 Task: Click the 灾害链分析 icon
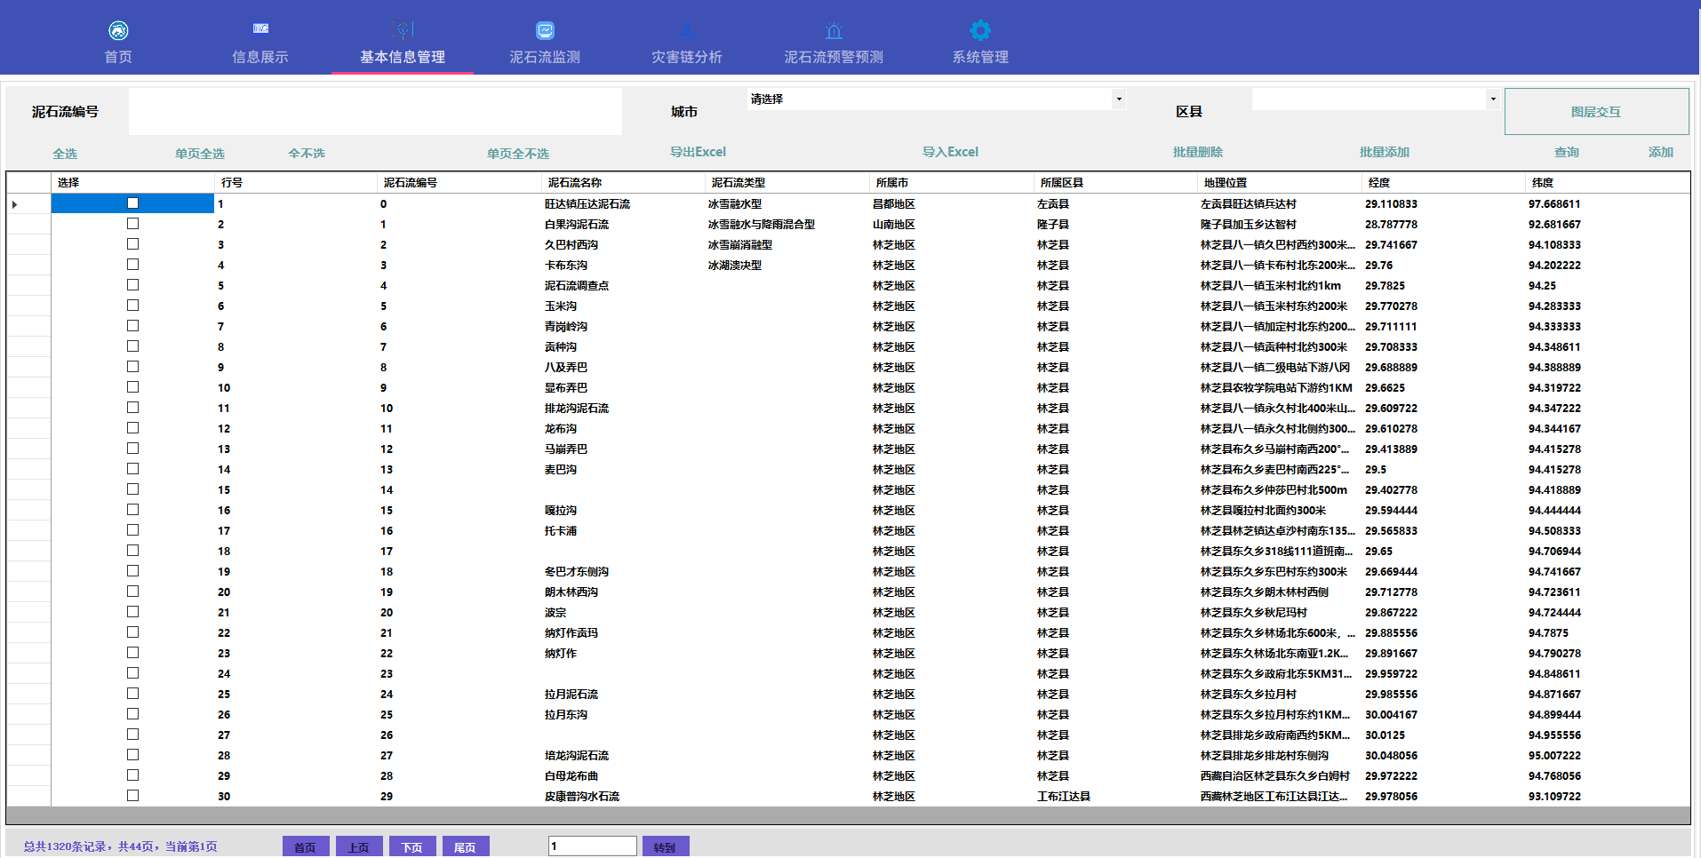point(687,31)
